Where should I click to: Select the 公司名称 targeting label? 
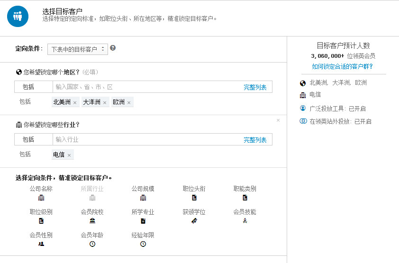[x=41, y=189]
